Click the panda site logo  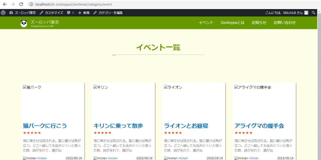click(x=24, y=23)
